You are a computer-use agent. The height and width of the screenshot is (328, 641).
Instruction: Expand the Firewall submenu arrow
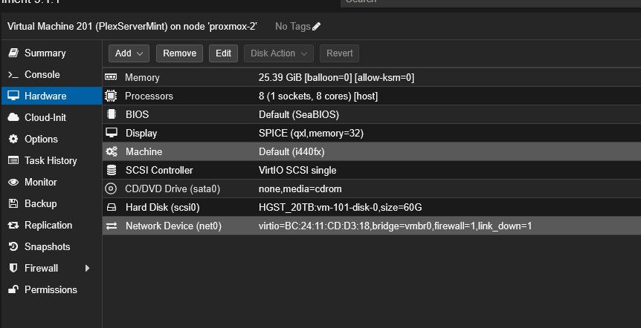[87, 268]
